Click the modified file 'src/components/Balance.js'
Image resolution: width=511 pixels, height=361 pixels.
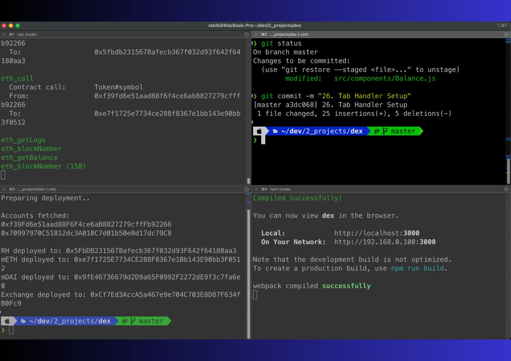[x=385, y=78]
